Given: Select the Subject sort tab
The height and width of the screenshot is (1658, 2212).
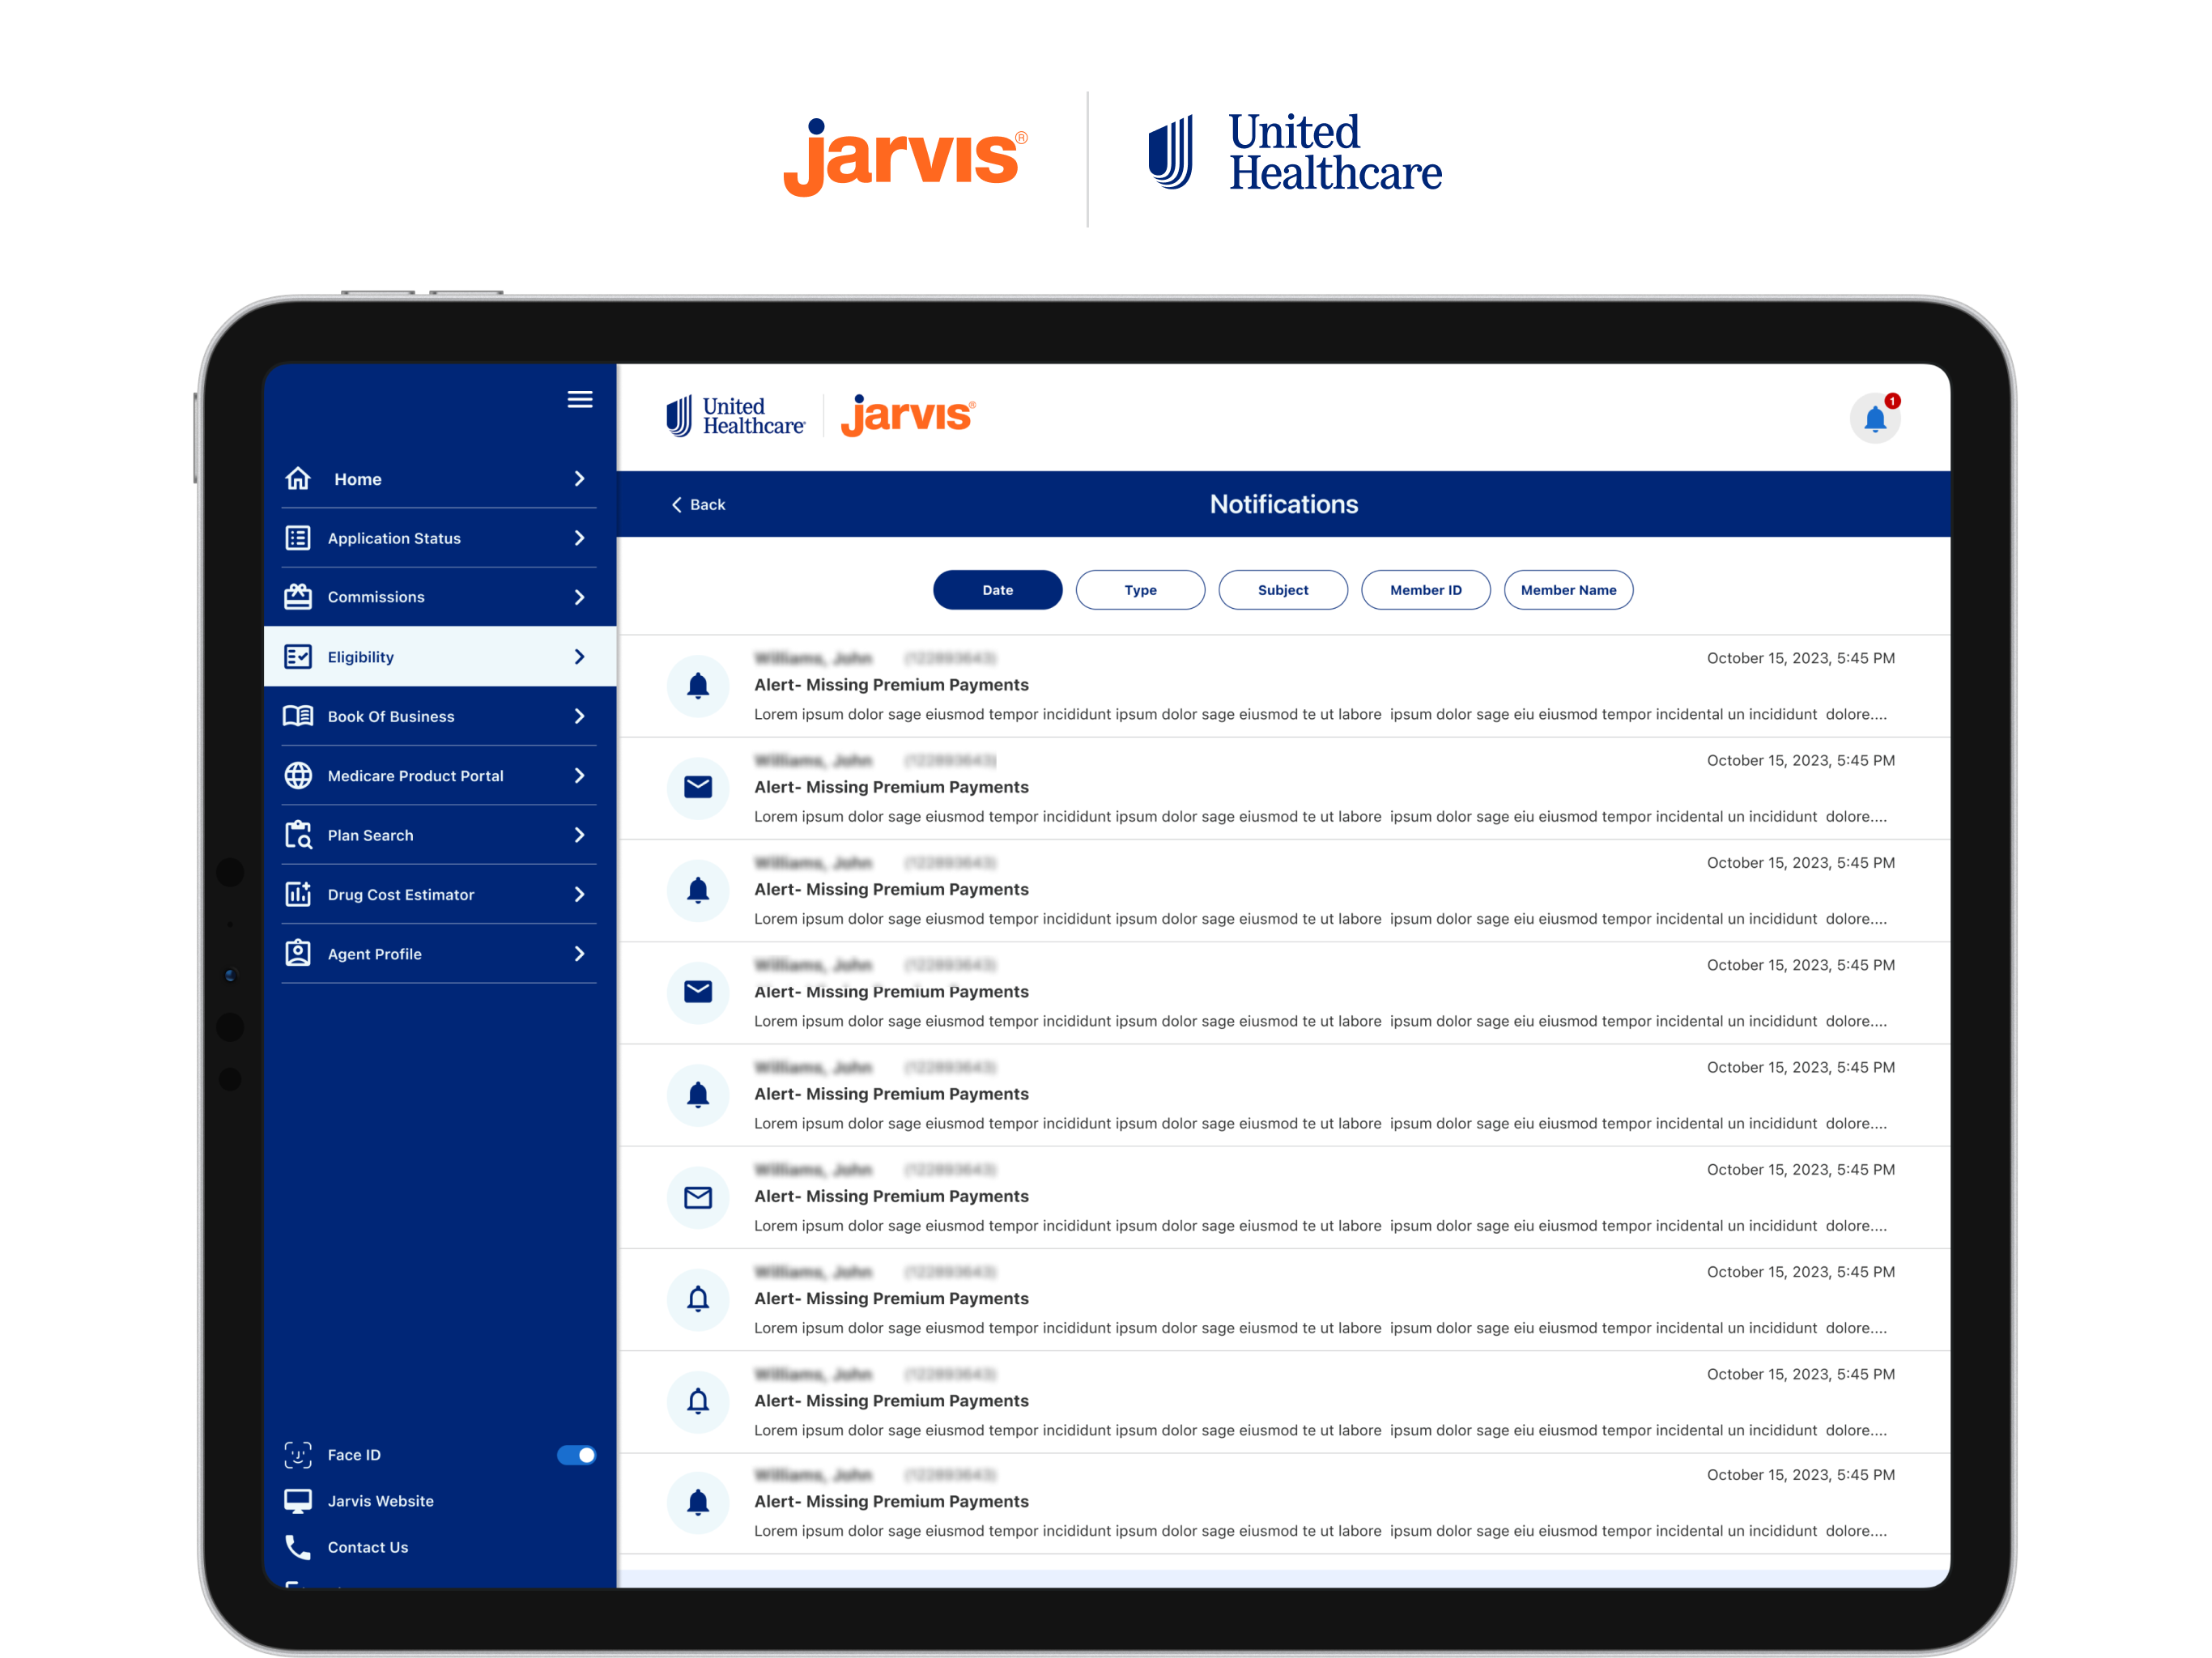Looking at the screenshot, I should pos(1283,590).
